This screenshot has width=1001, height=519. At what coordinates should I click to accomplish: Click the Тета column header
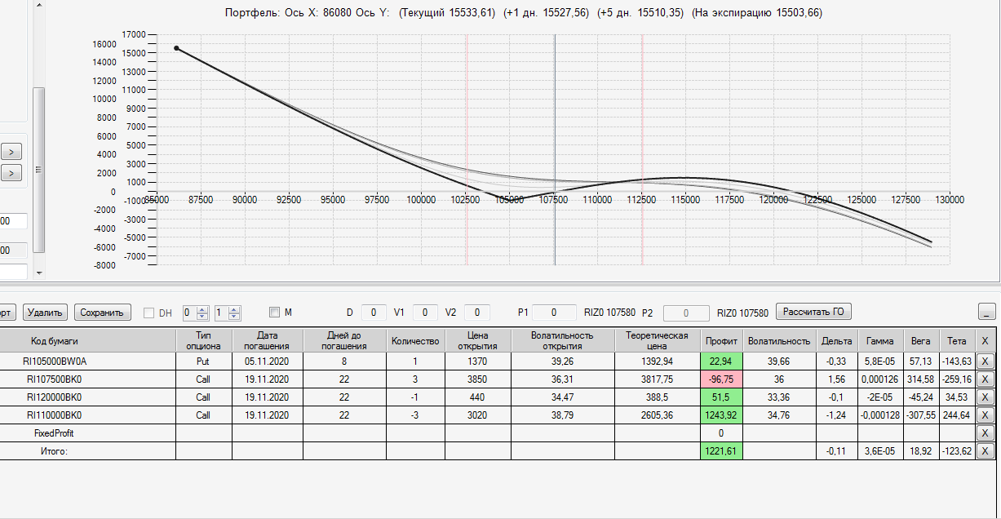point(957,341)
